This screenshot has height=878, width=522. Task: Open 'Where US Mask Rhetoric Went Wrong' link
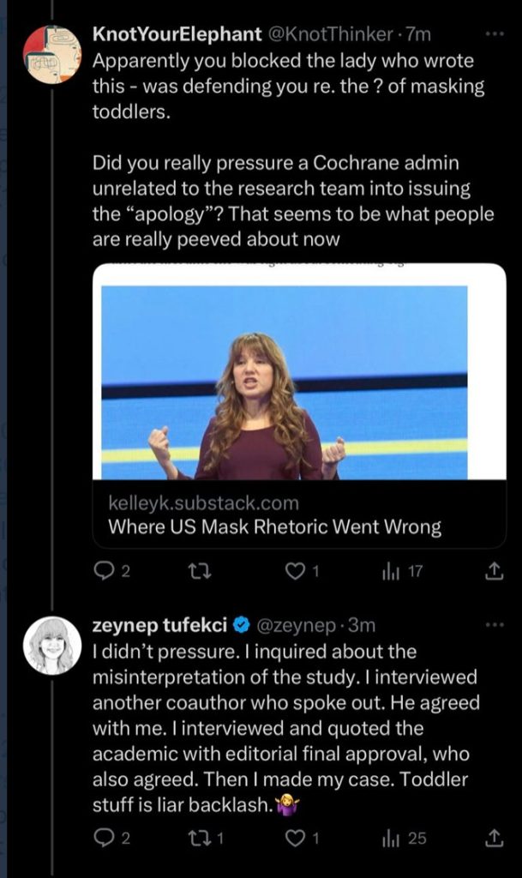click(x=274, y=526)
